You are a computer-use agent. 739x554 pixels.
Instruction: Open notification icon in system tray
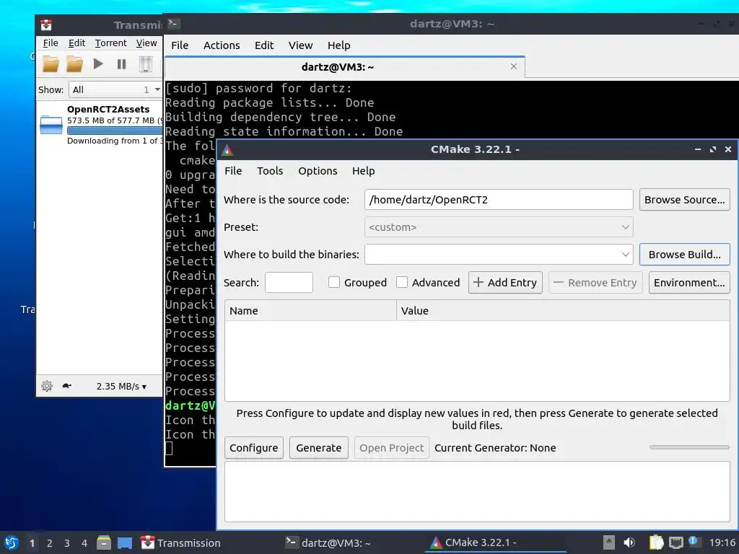pos(694,541)
